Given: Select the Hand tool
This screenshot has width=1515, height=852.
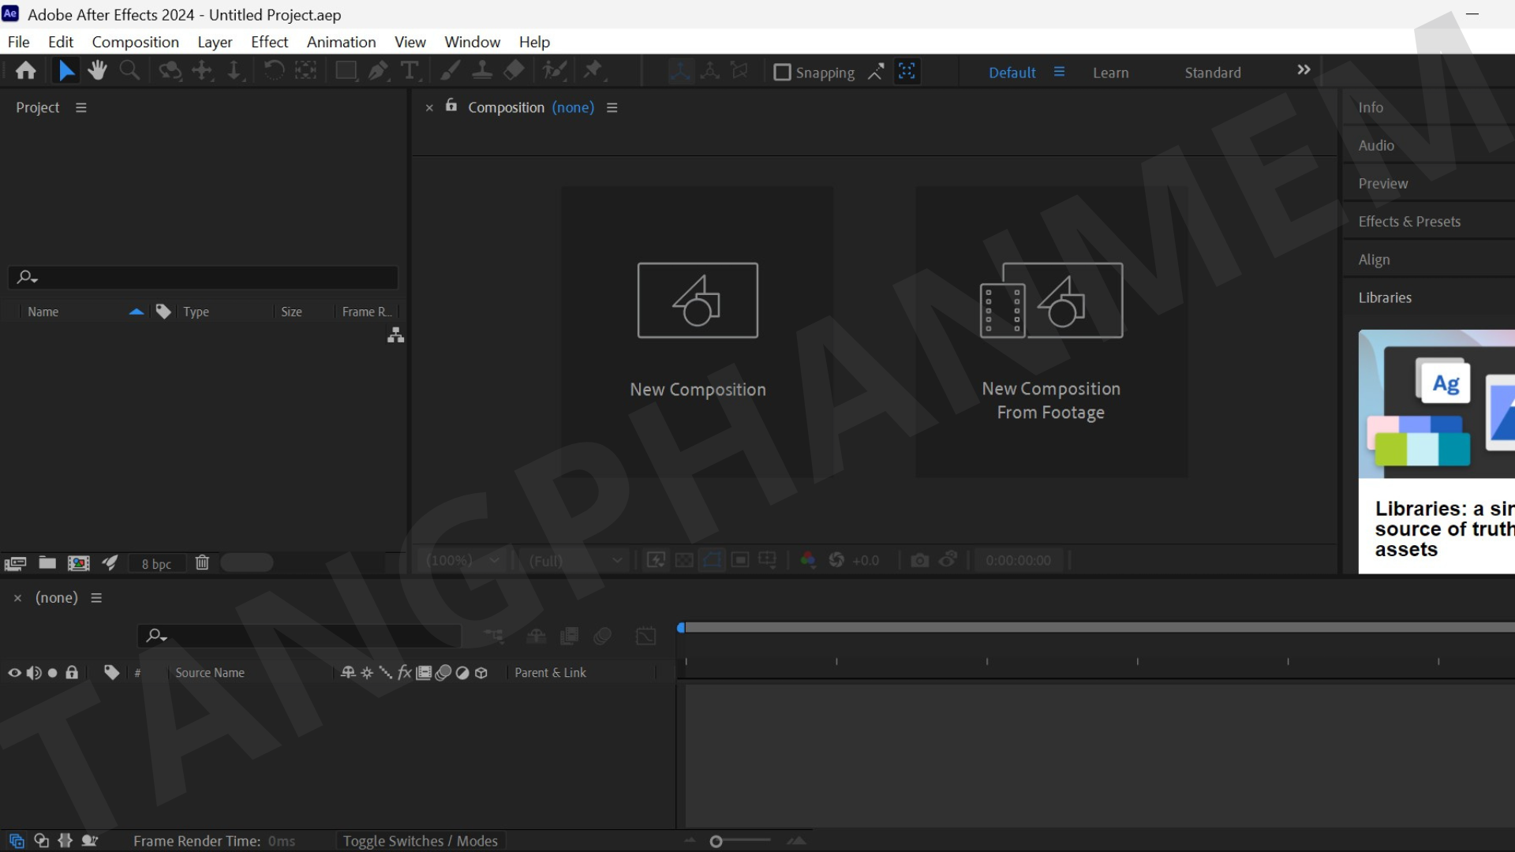Looking at the screenshot, I should [x=97, y=70].
